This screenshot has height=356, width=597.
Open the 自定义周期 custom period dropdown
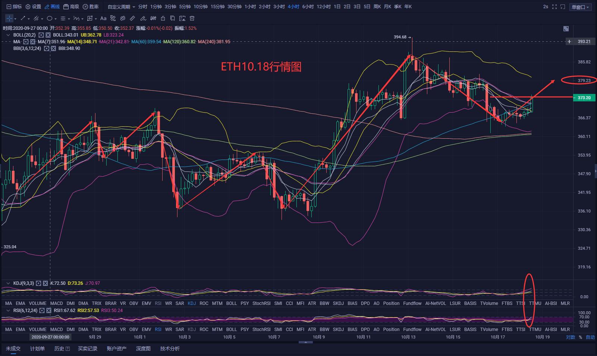click(121, 7)
